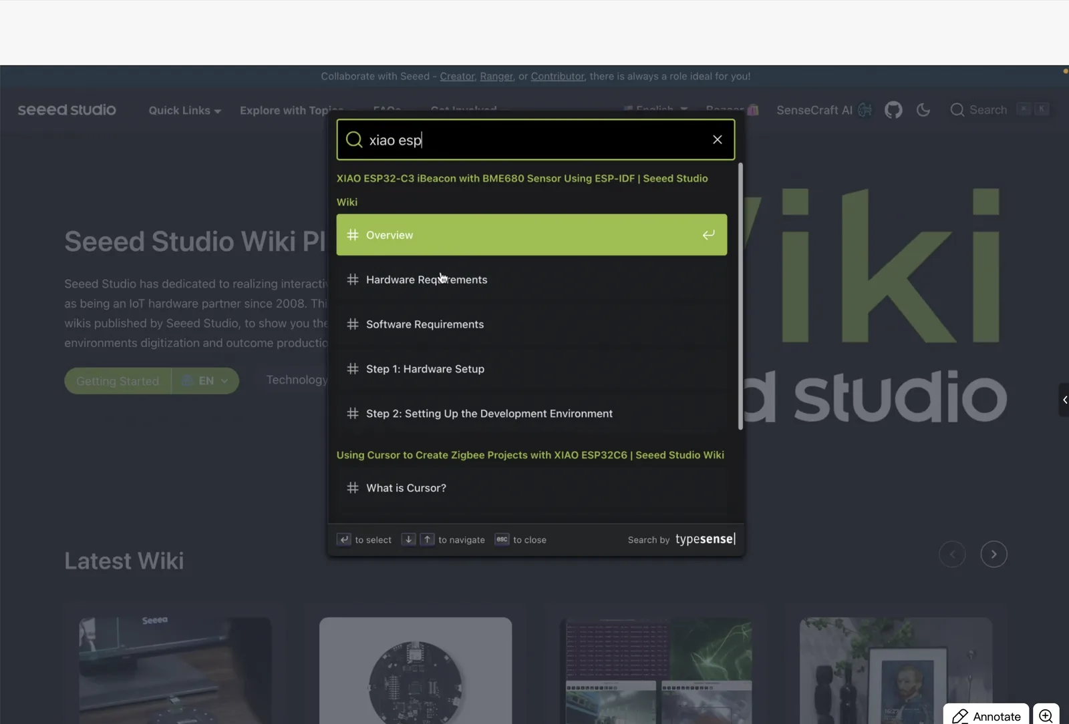Open the wiki card thumbnail with the Seeed monitor
Screen dimensions: 1069x724
coord(175,671)
